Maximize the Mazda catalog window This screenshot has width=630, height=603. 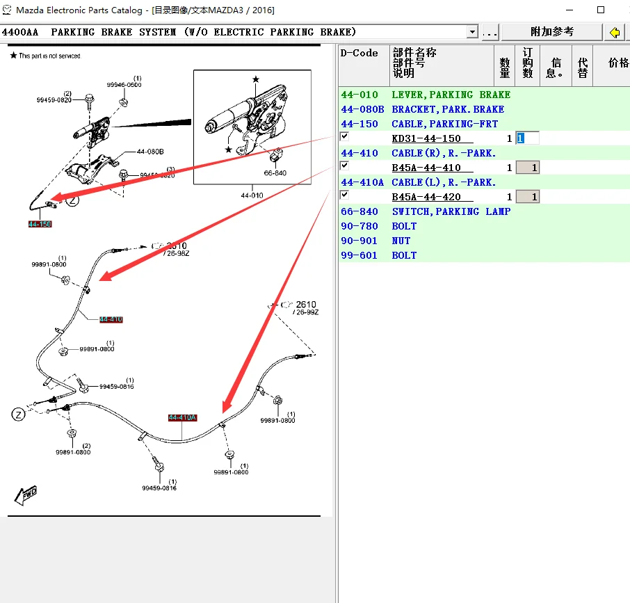601,10
